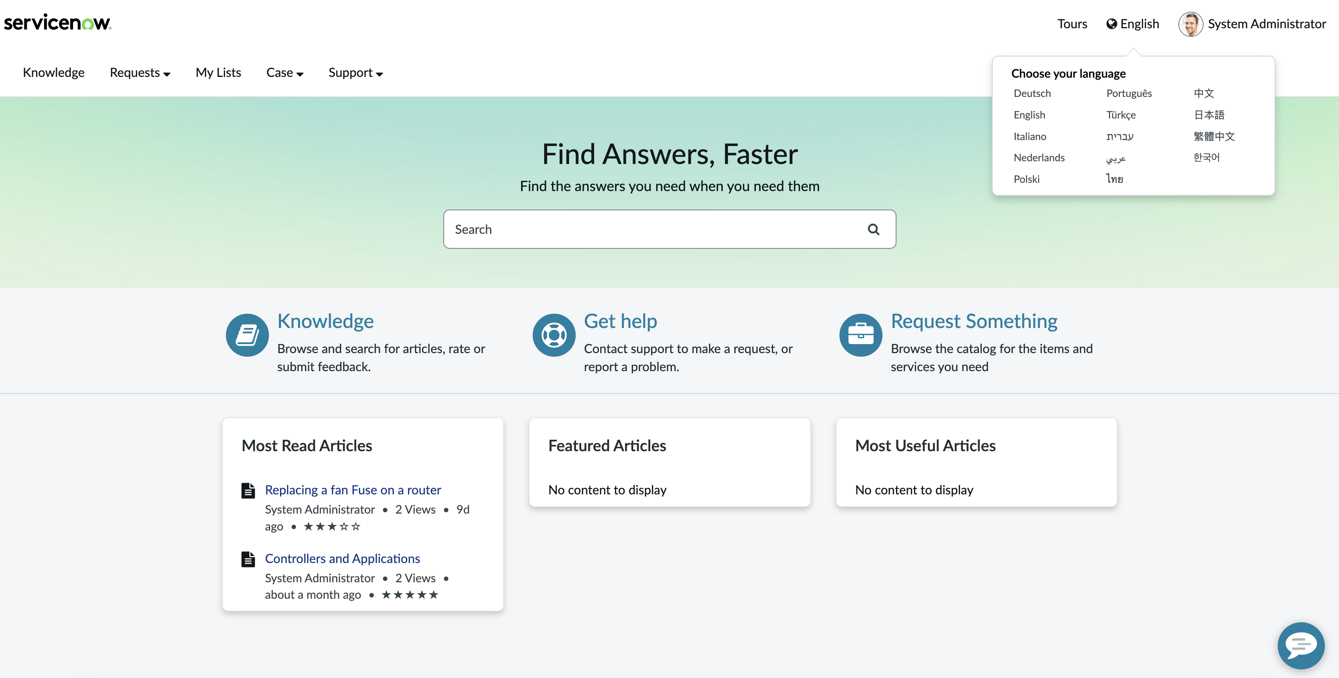Click 'Browse the catalog for the items' text
The height and width of the screenshot is (678, 1339).
click(x=991, y=358)
